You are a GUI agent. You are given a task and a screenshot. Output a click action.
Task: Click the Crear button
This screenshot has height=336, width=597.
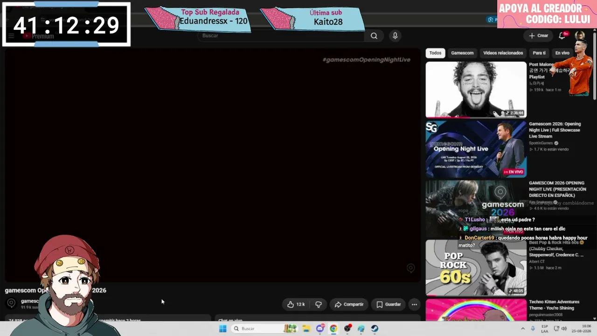point(539,35)
